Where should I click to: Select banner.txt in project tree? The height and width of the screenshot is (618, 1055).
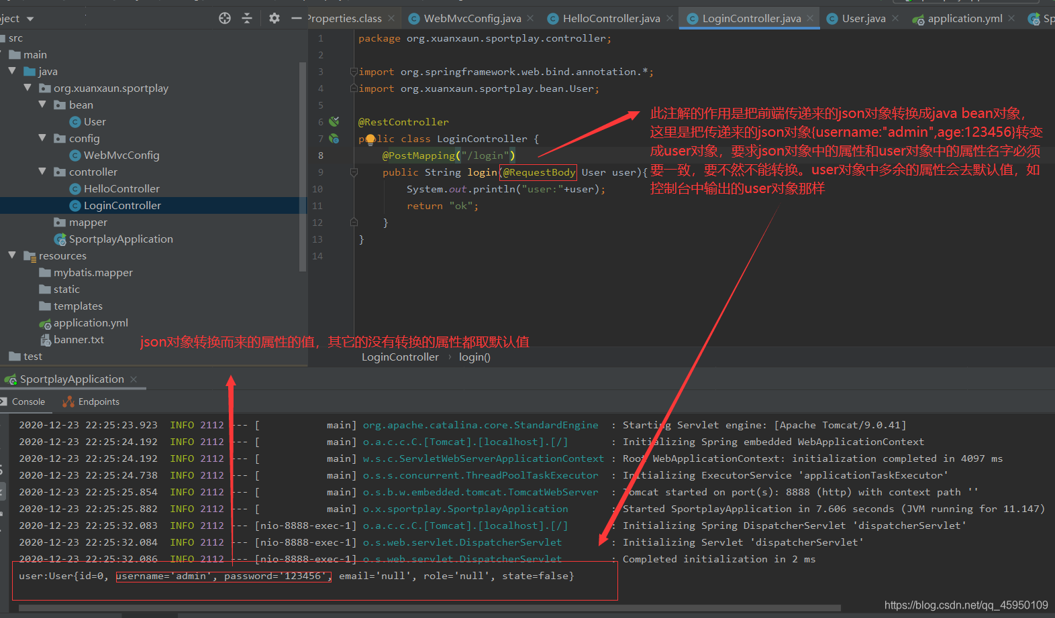[79, 340]
